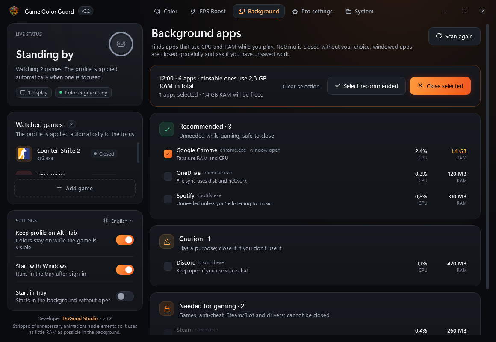Click the System tab's folder icon
Viewport: 496px width, 342px height.
tap(348, 12)
